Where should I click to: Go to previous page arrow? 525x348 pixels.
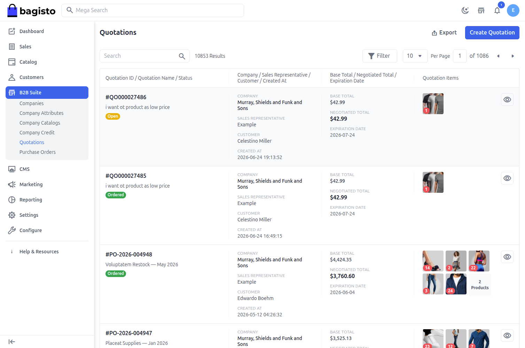point(498,56)
